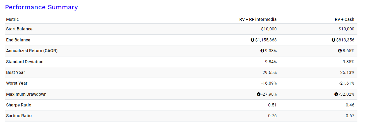Open info icon next to 9.38% CAGR
This screenshot has height=127, width=366.
click(x=262, y=51)
